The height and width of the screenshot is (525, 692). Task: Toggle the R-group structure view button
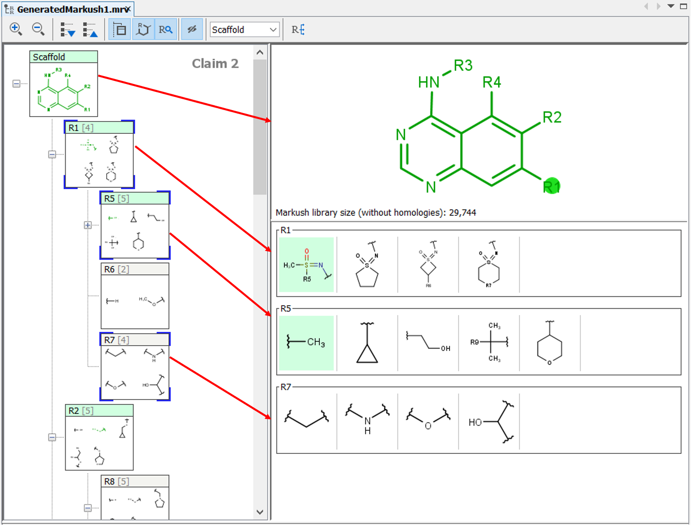143,30
